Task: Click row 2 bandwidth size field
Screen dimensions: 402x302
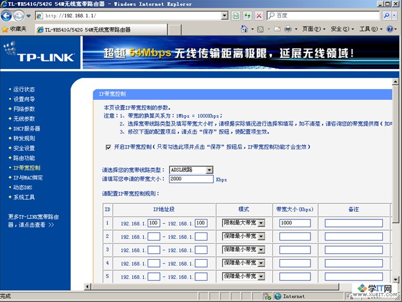Action: [x=295, y=237]
